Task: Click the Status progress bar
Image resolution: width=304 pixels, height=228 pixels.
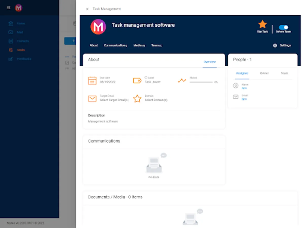Action: (x=201, y=82)
